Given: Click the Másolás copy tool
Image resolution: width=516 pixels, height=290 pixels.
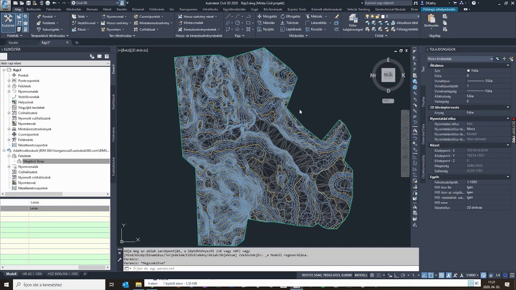Looking at the screenshot, I should (x=266, y=23).
